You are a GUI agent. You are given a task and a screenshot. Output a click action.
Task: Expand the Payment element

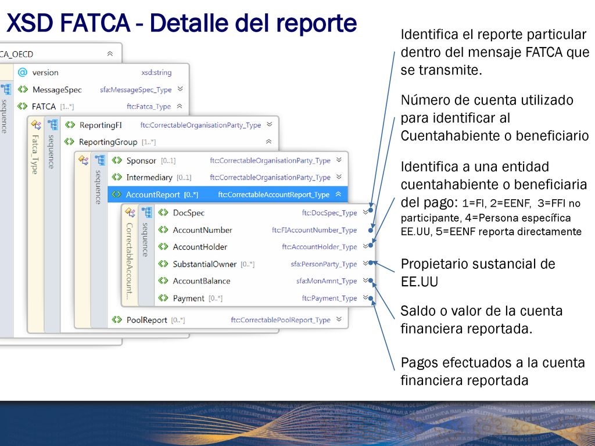pyautogui.click(x=365, y=297)
